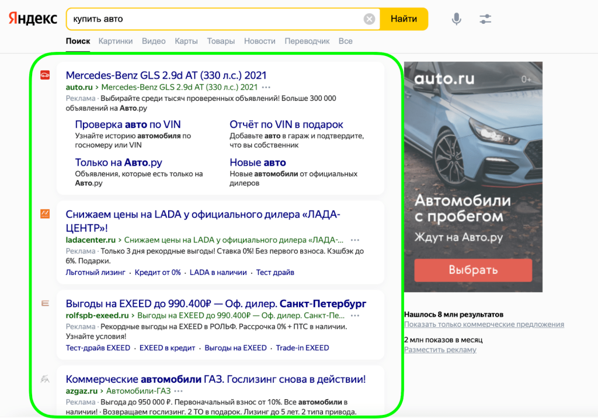Open three-dot menu for auto.ru result
Viewport: 598px width, 419px height.
pos(266,87)
